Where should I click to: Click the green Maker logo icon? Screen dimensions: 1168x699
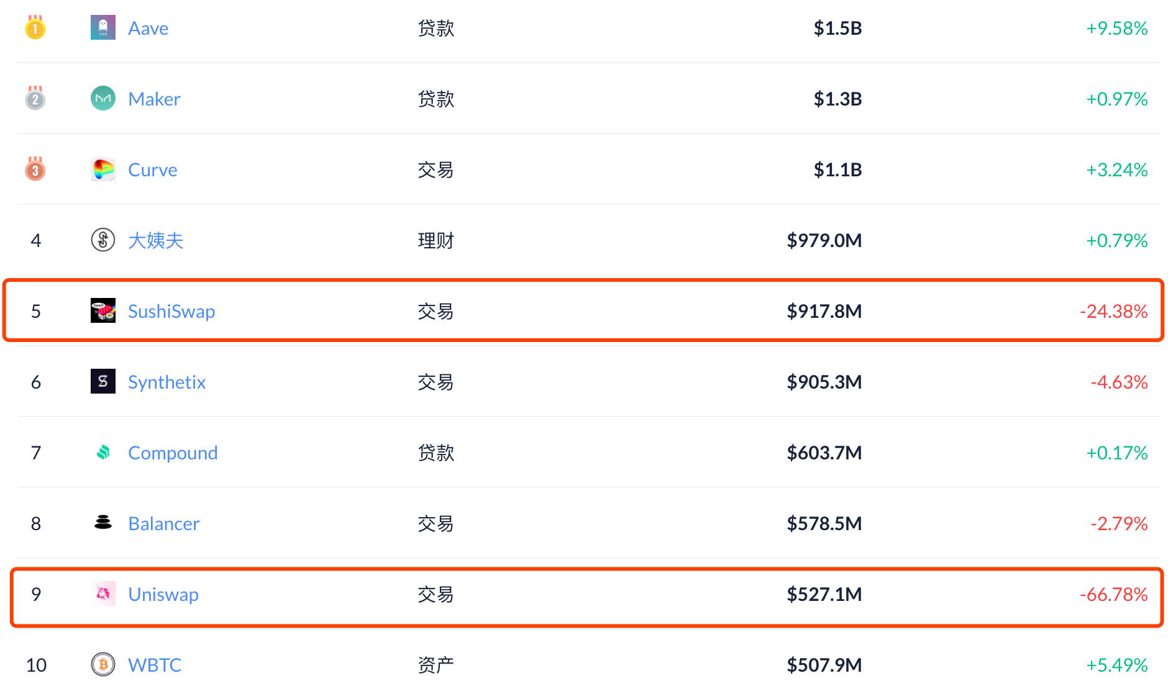point(103,98)
